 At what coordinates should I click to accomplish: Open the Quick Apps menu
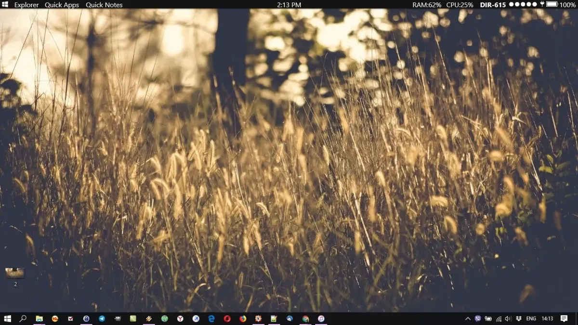[62, 5]
